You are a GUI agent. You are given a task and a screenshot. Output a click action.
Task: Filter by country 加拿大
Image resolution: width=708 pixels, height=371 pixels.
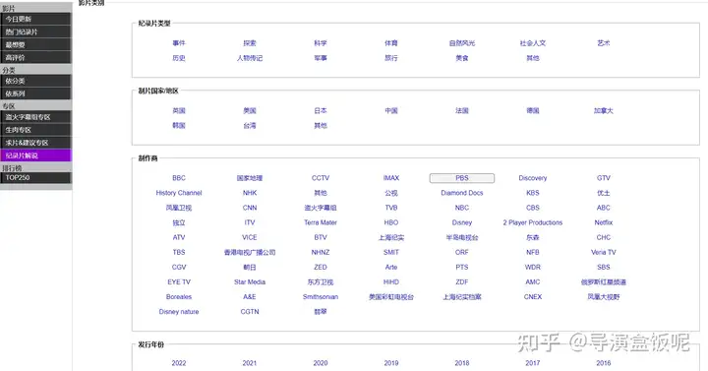point(603,110)
